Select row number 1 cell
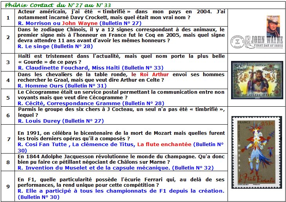 (8, 18)
